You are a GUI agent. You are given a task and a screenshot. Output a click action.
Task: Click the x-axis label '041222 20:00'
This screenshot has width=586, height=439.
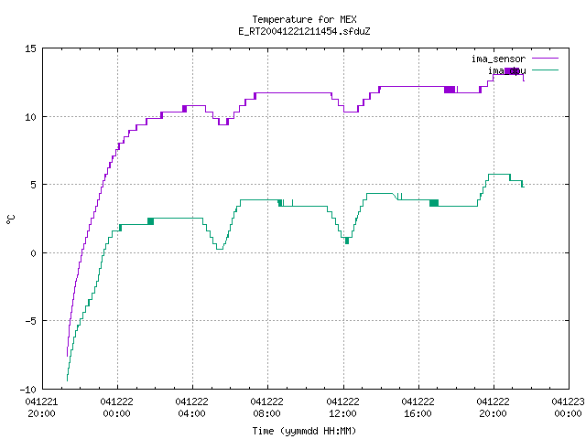pyautogui.click(x=493, y=408)
